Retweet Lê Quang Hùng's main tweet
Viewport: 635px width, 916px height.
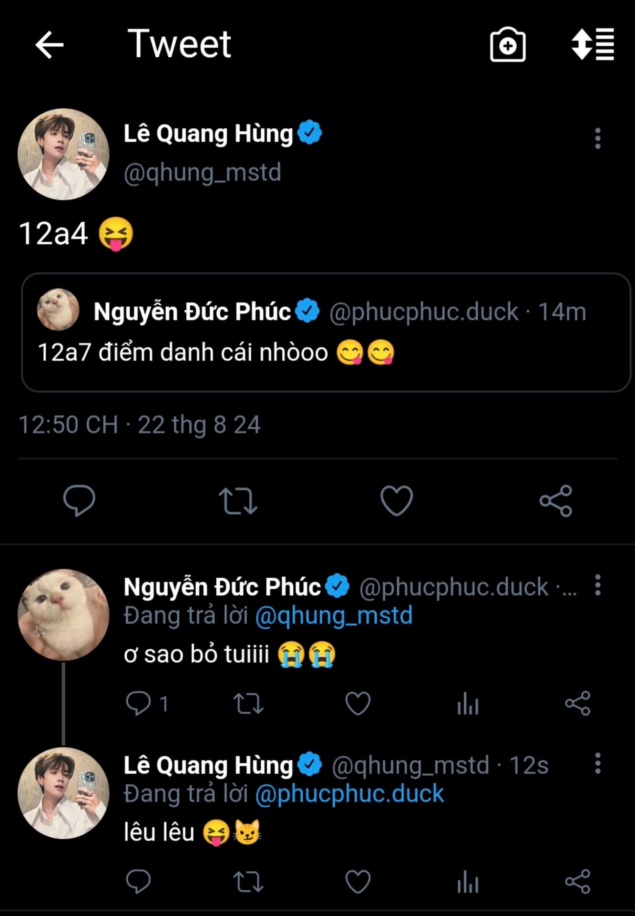point(238,500)
